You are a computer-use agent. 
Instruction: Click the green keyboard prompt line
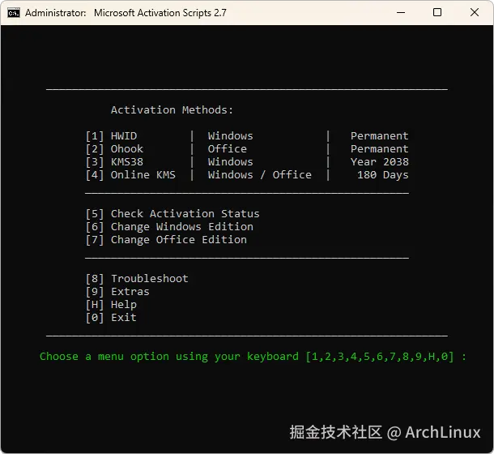253,357
